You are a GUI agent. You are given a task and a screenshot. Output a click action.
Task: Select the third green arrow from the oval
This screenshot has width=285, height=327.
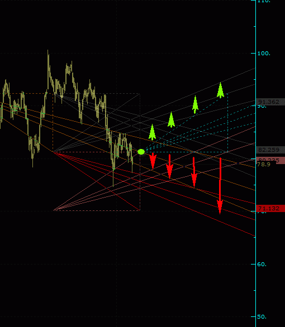[195, 105]
